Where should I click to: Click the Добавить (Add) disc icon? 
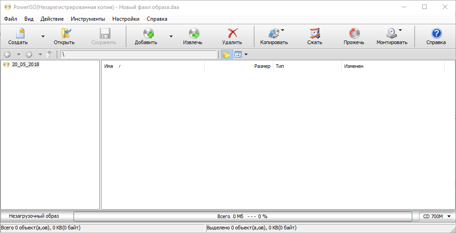[x=149, y=33]
